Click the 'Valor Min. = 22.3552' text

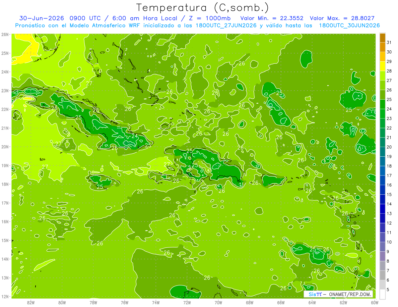272,18
